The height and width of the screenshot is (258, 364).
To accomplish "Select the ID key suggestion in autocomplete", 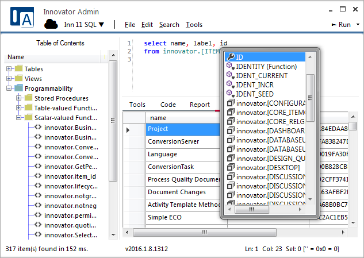I will 265,57.
